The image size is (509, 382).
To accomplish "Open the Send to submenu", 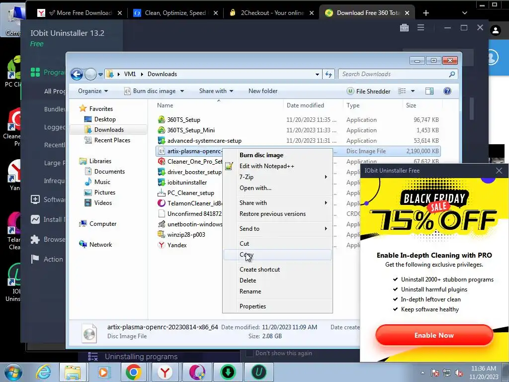I will [277, 229].
